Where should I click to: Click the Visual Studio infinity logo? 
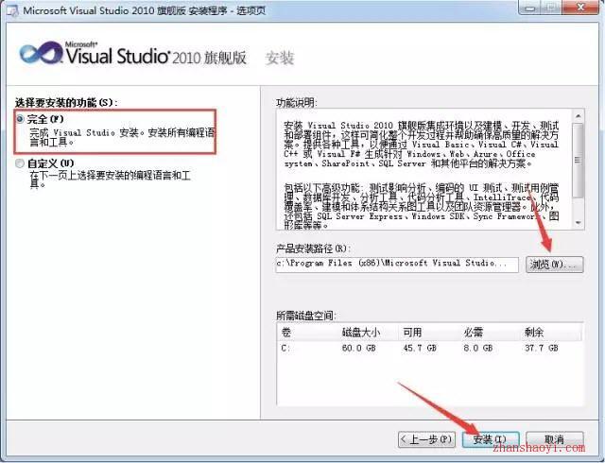tap(41, 54)
